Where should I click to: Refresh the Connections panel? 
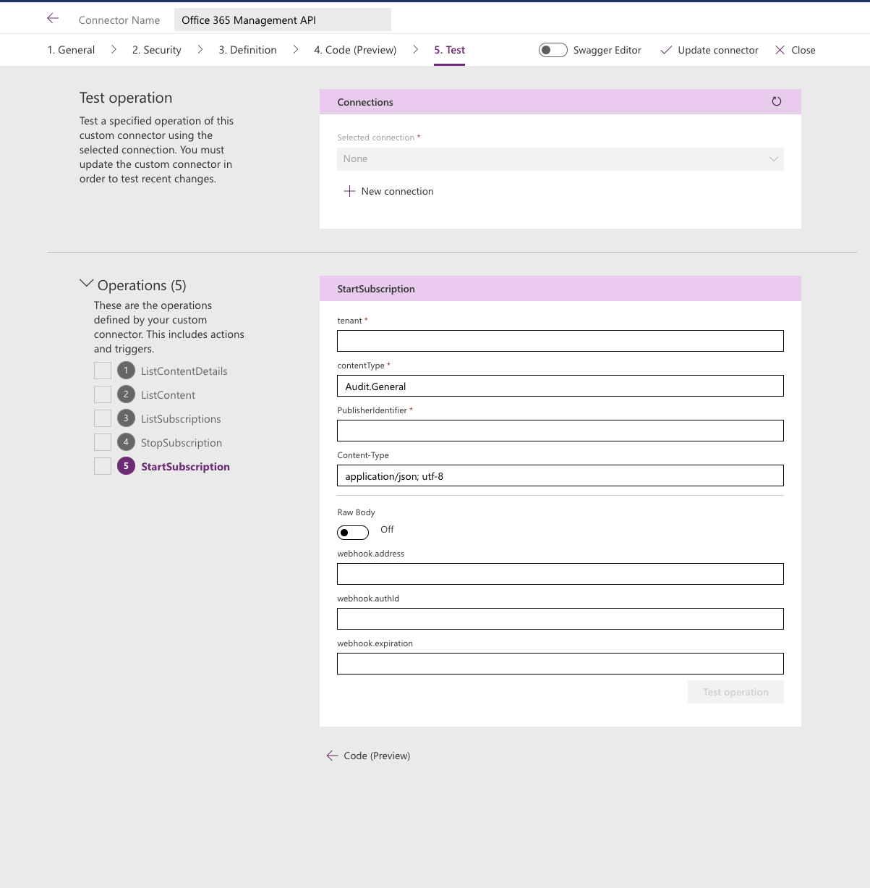(776, 101)
